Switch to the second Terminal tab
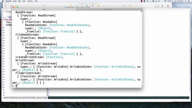192x108 pixels. click(x=108, y=9)
